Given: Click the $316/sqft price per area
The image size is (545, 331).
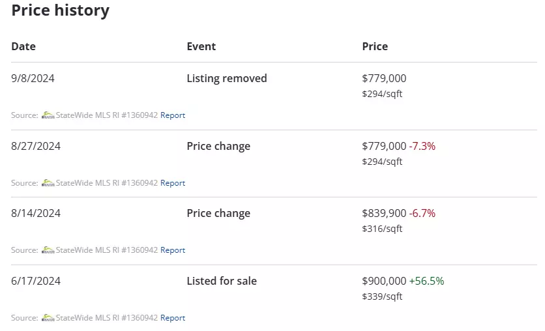Looking at the screenshot, I should pyautogui.click(x=382, y=229).
